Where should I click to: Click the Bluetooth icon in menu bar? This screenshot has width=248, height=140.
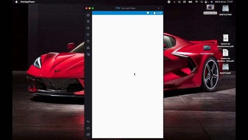coord(174,2)
